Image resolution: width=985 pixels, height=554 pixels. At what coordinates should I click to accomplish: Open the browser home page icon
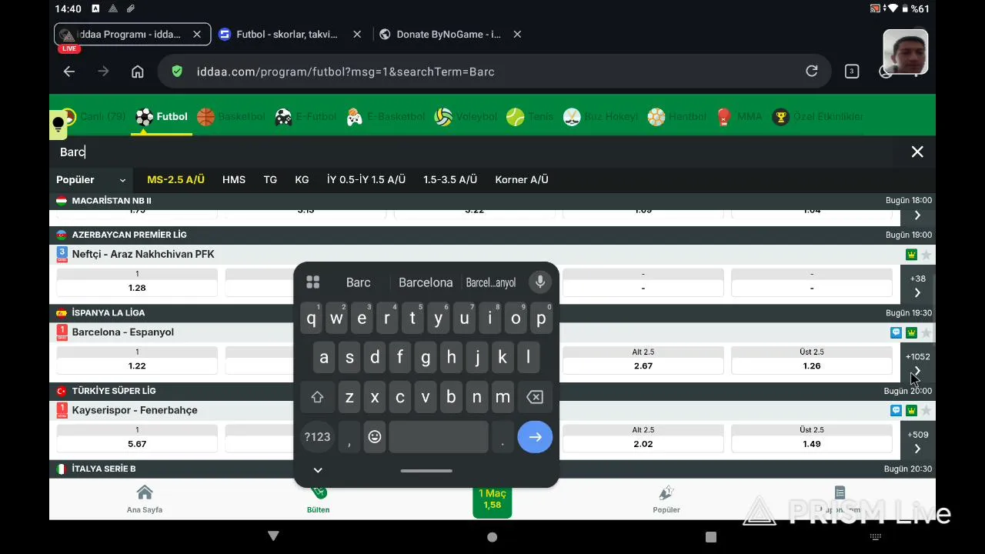[138, 72]
